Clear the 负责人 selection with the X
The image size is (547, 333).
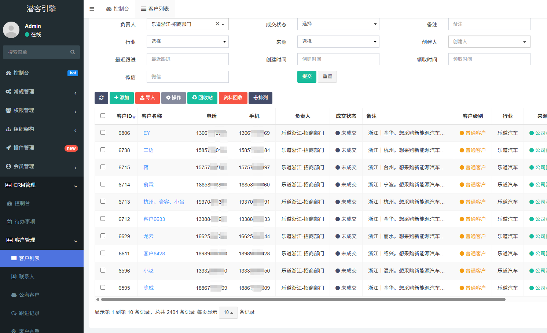point(217,24)
